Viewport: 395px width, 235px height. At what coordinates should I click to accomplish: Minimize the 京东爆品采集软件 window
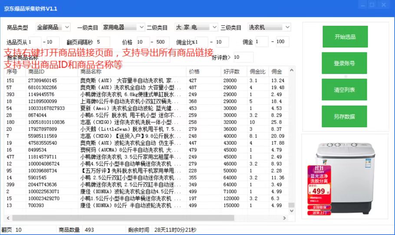point(363,5)
